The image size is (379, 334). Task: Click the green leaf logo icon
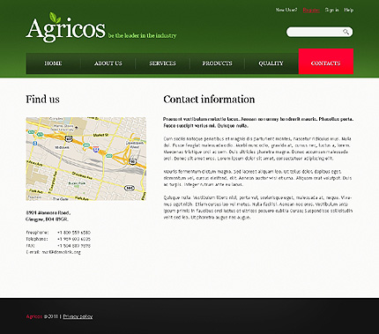coord(55,18)
